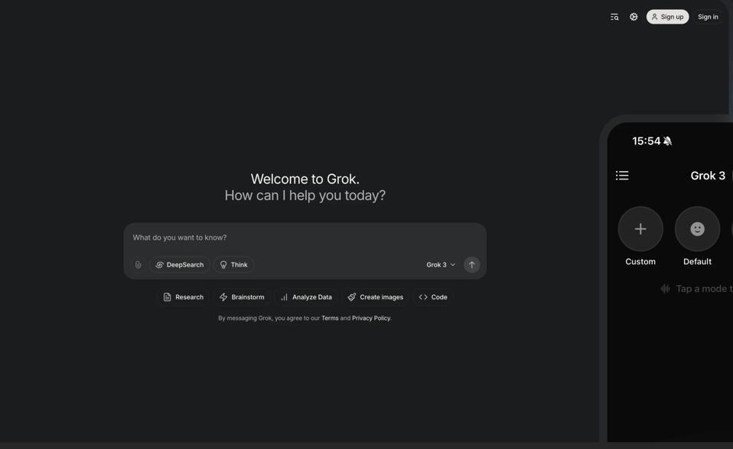Image resolution: width=733 pixels, height=449 pixels.
Task: Send message with the arrow button
Action: point(471,265)
